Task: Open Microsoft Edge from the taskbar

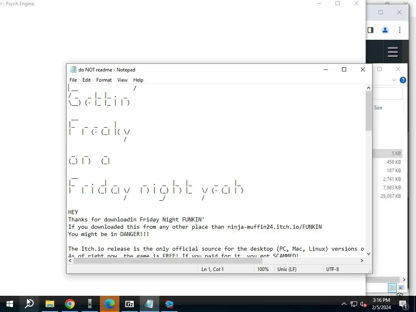Action: 110,304
